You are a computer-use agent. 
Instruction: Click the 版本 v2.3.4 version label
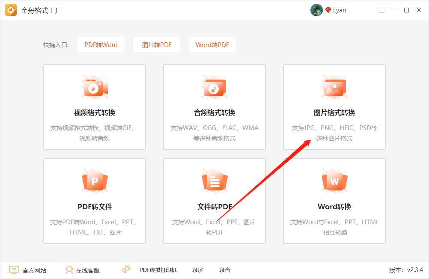click(406, 270)
